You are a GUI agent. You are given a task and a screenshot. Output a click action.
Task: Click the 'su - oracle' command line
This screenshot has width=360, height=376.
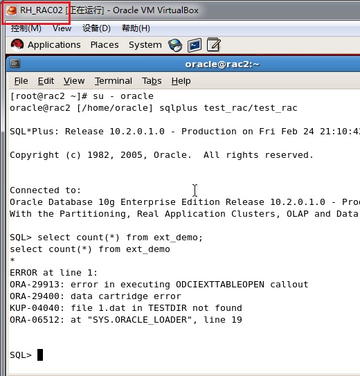tap(82, 96)
